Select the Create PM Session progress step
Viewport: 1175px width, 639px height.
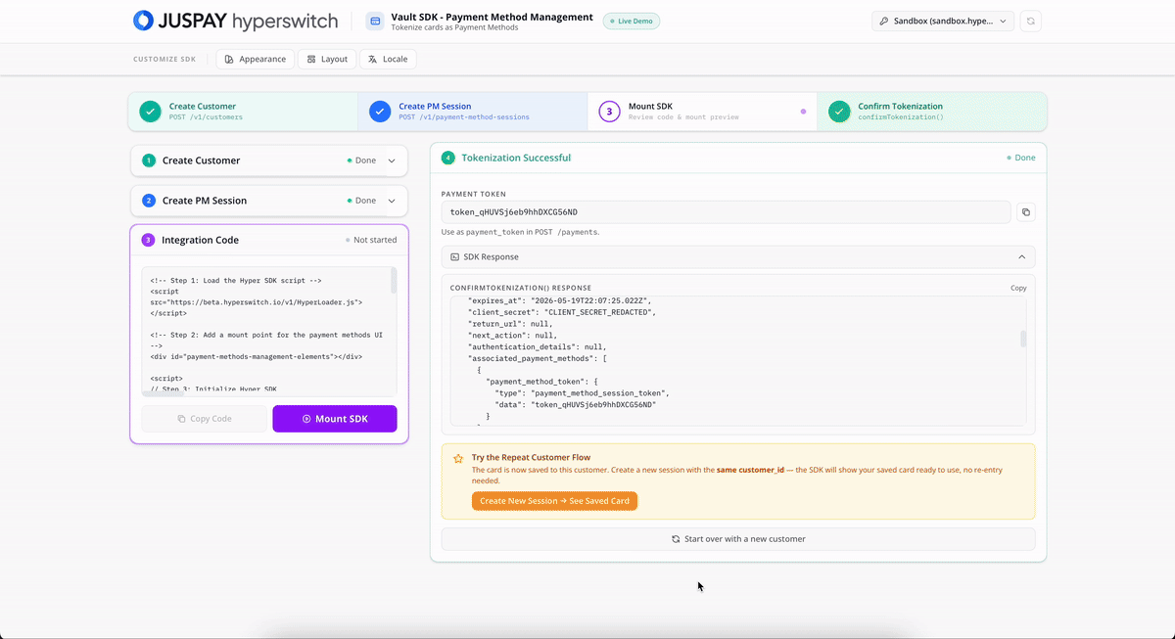coord(473,112)
